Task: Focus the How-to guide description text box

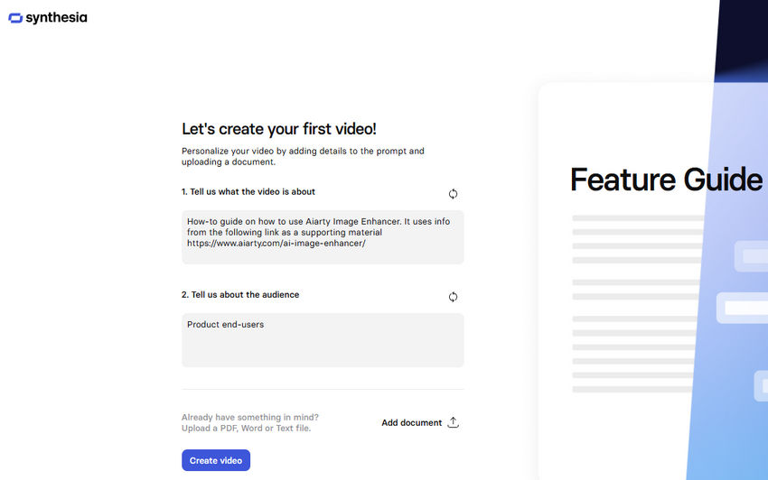Action: click(323, 237)
